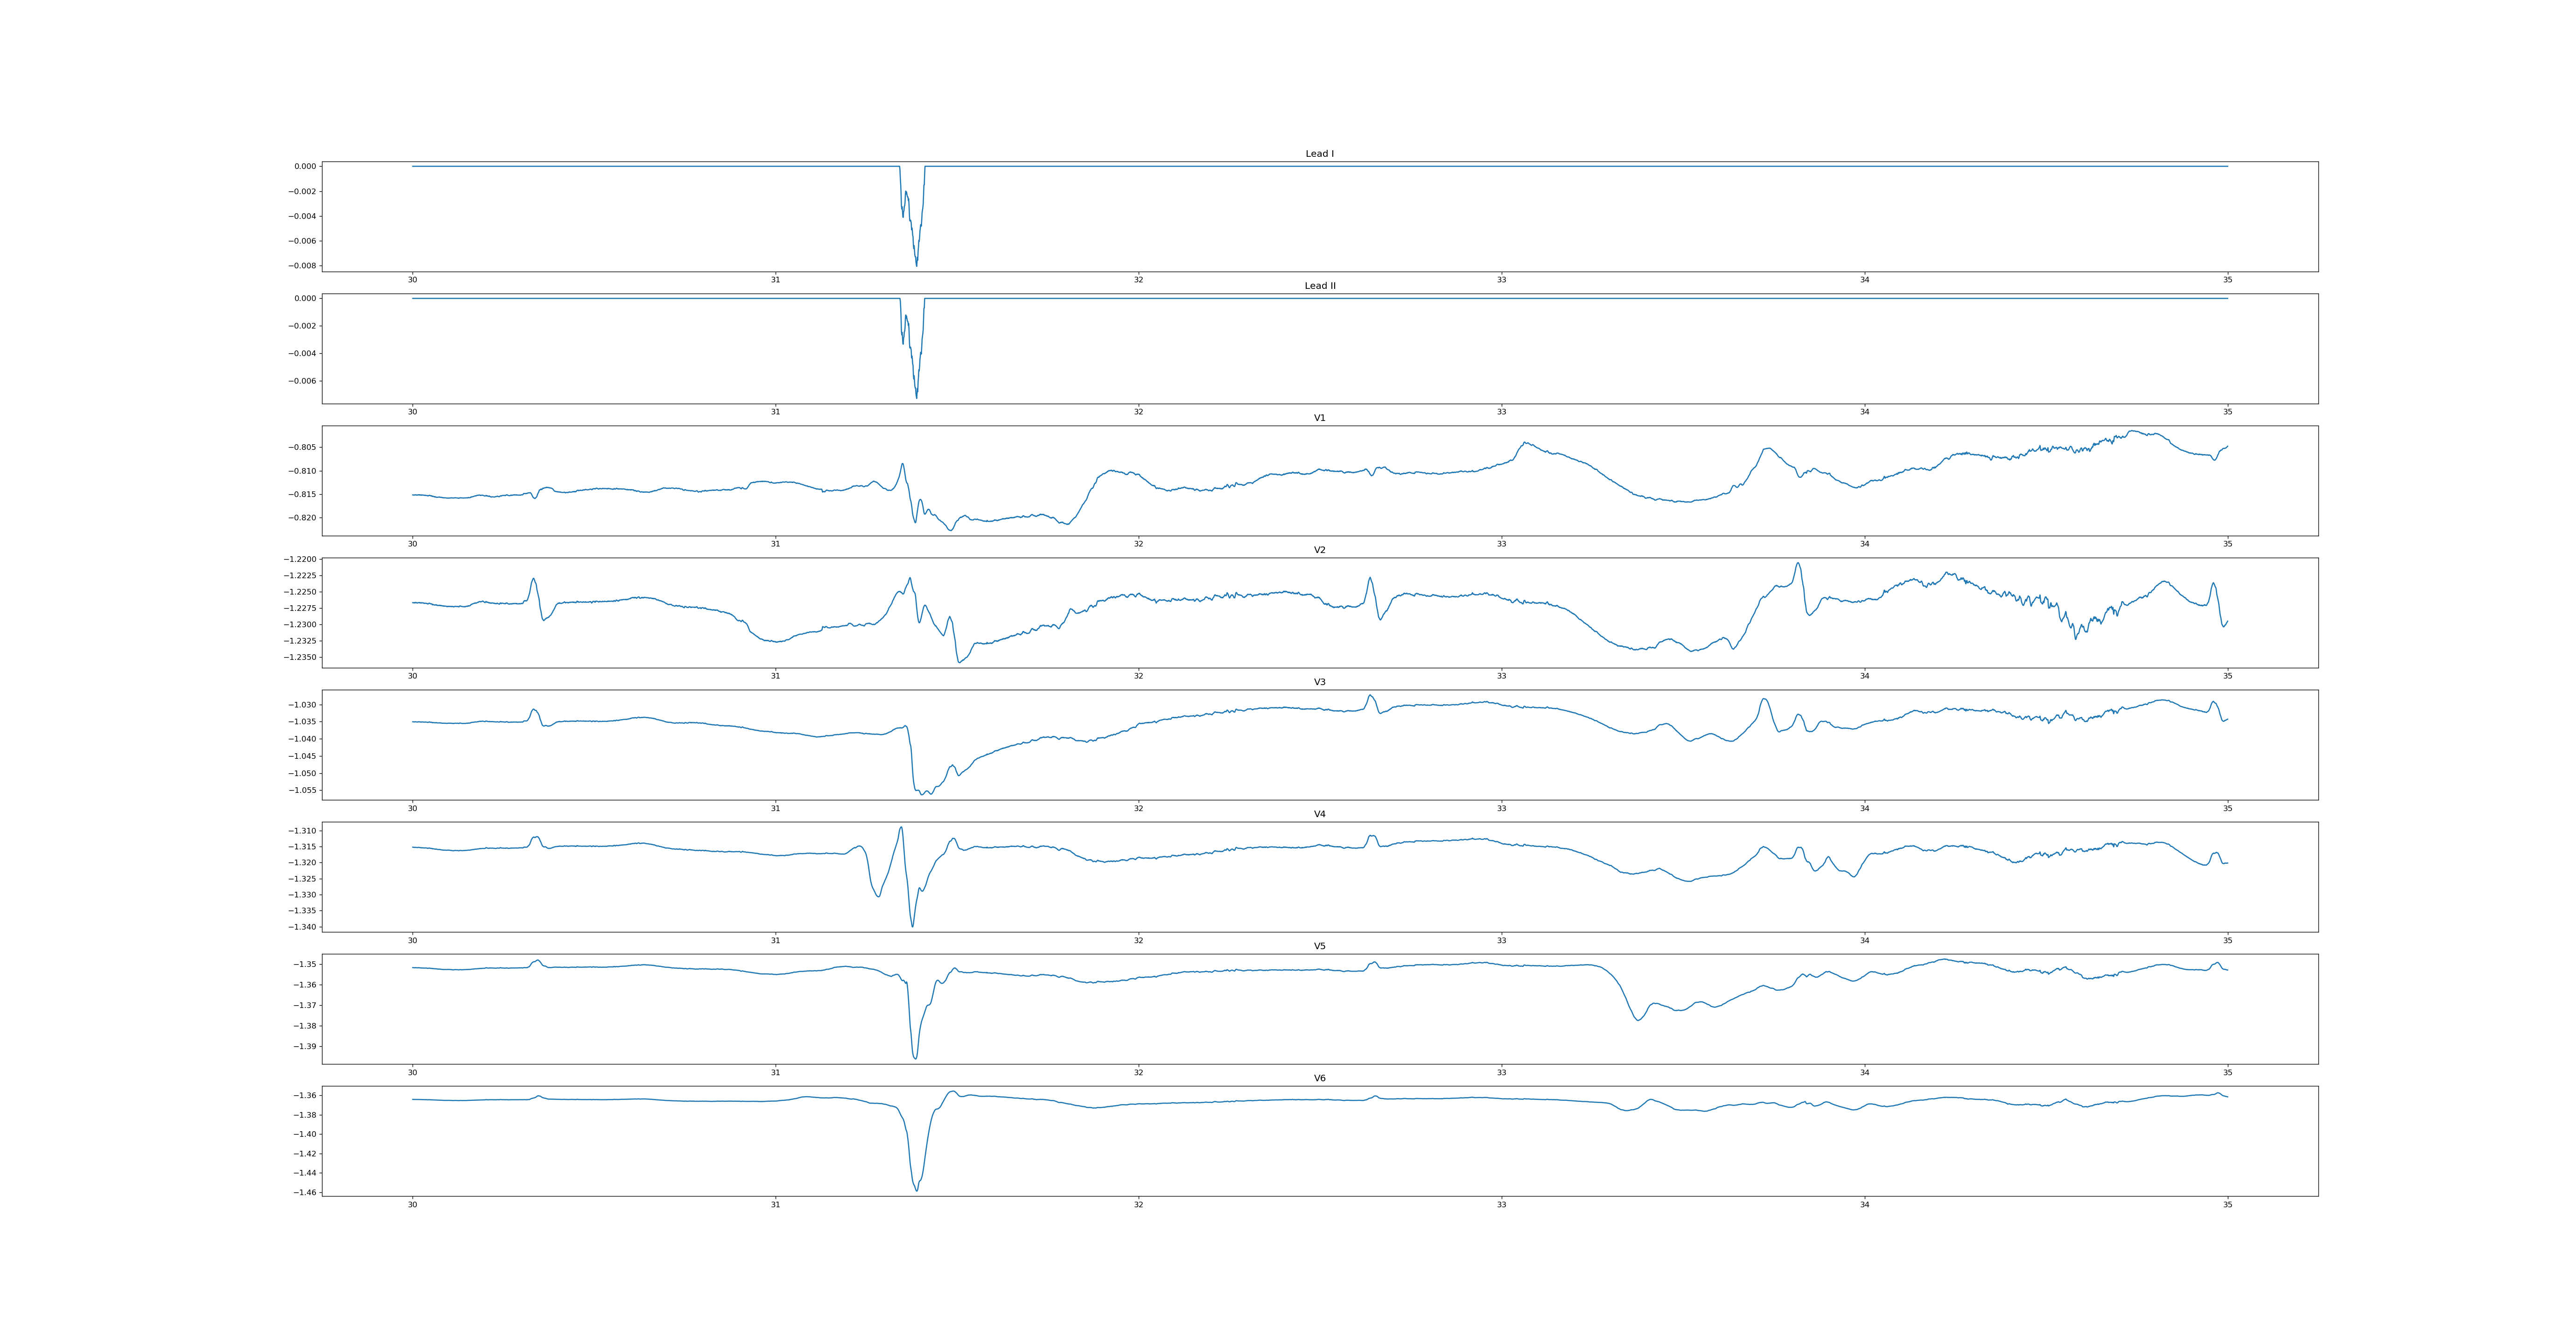Click x-axis tick 35 under V3 plot
The image size is (2576, 1344).
[2227, 808]
